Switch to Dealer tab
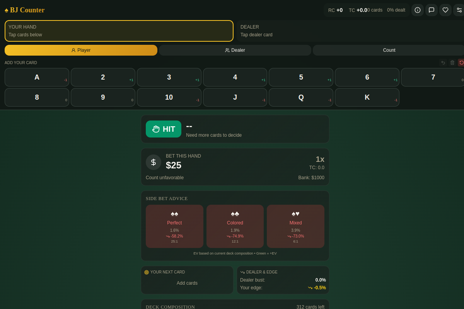464x309 pixels. (235, 50)
